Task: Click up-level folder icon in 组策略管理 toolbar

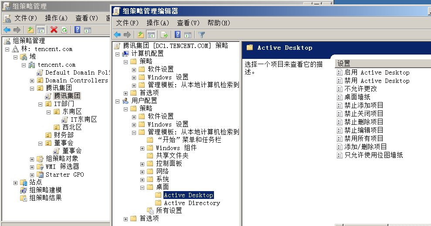Action: [30, 30]
